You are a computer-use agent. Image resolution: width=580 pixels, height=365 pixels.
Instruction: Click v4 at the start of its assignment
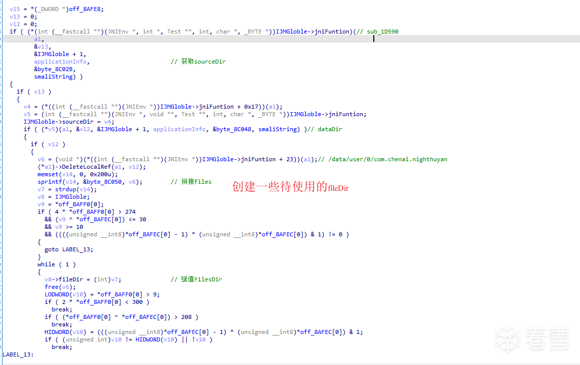pos(27,106)
